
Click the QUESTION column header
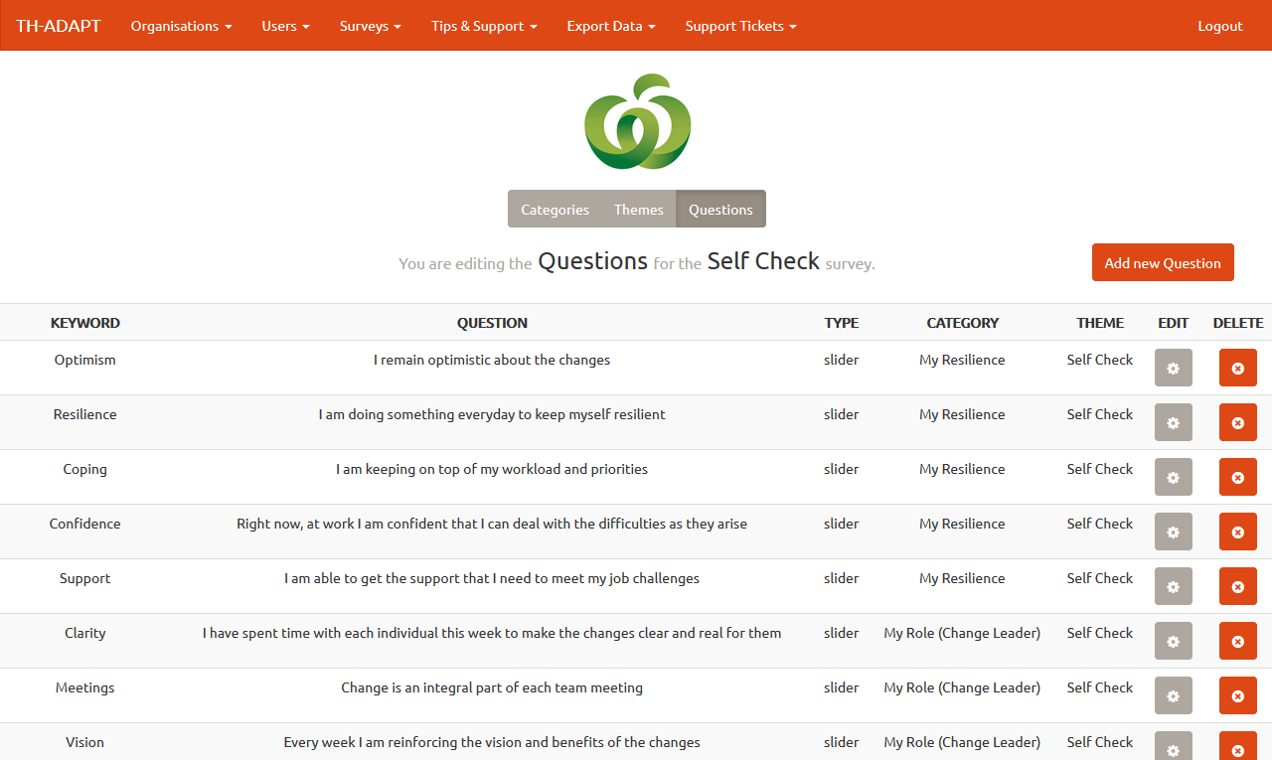pos(492,323)
